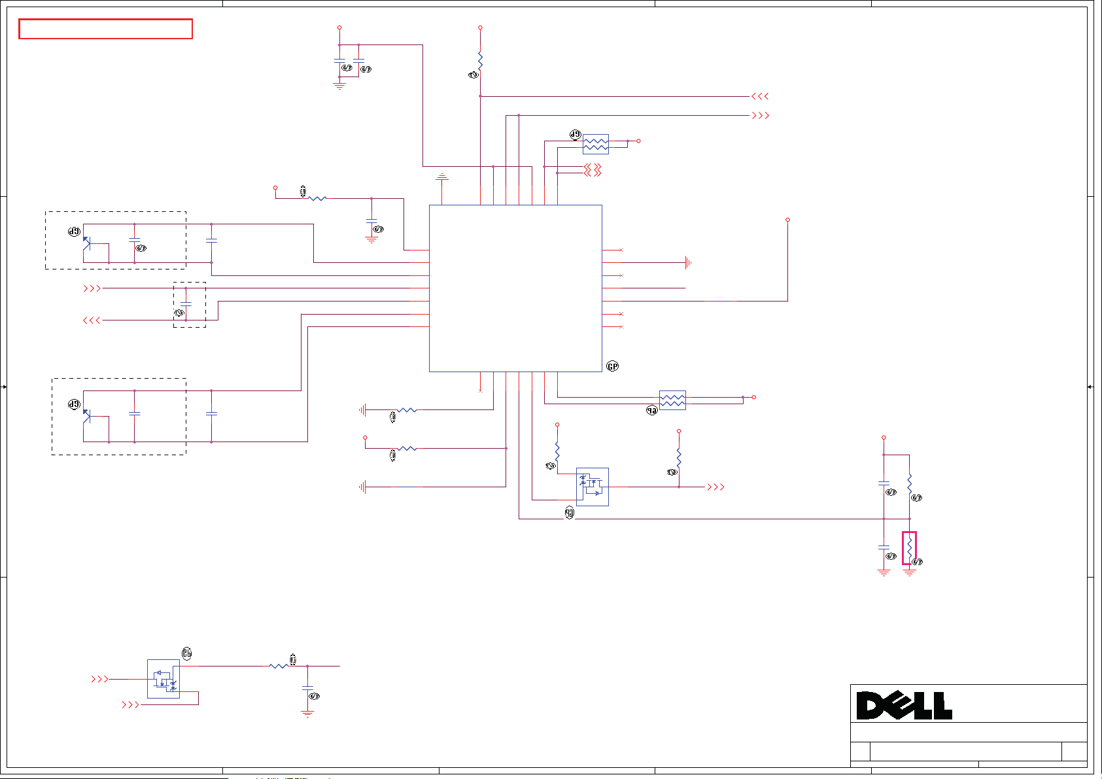The image size is (1102, 779).
Task: Select the pair of parallel capacitors at top
Action: (349, 61)
